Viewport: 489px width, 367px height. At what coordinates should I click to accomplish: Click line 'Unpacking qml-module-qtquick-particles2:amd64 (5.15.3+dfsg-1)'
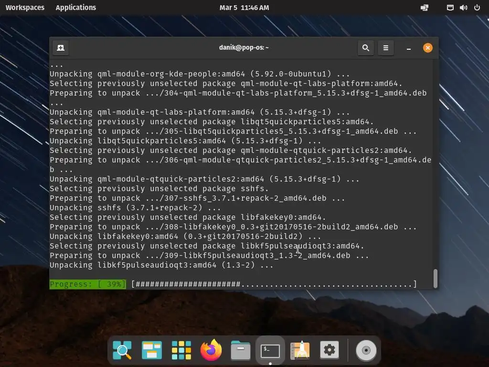[195, 179]
